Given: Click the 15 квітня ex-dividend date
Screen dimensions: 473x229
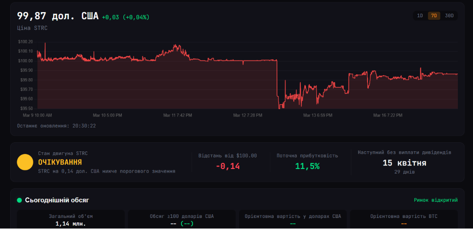Looking at the screenshot, I should pos(404,163).
